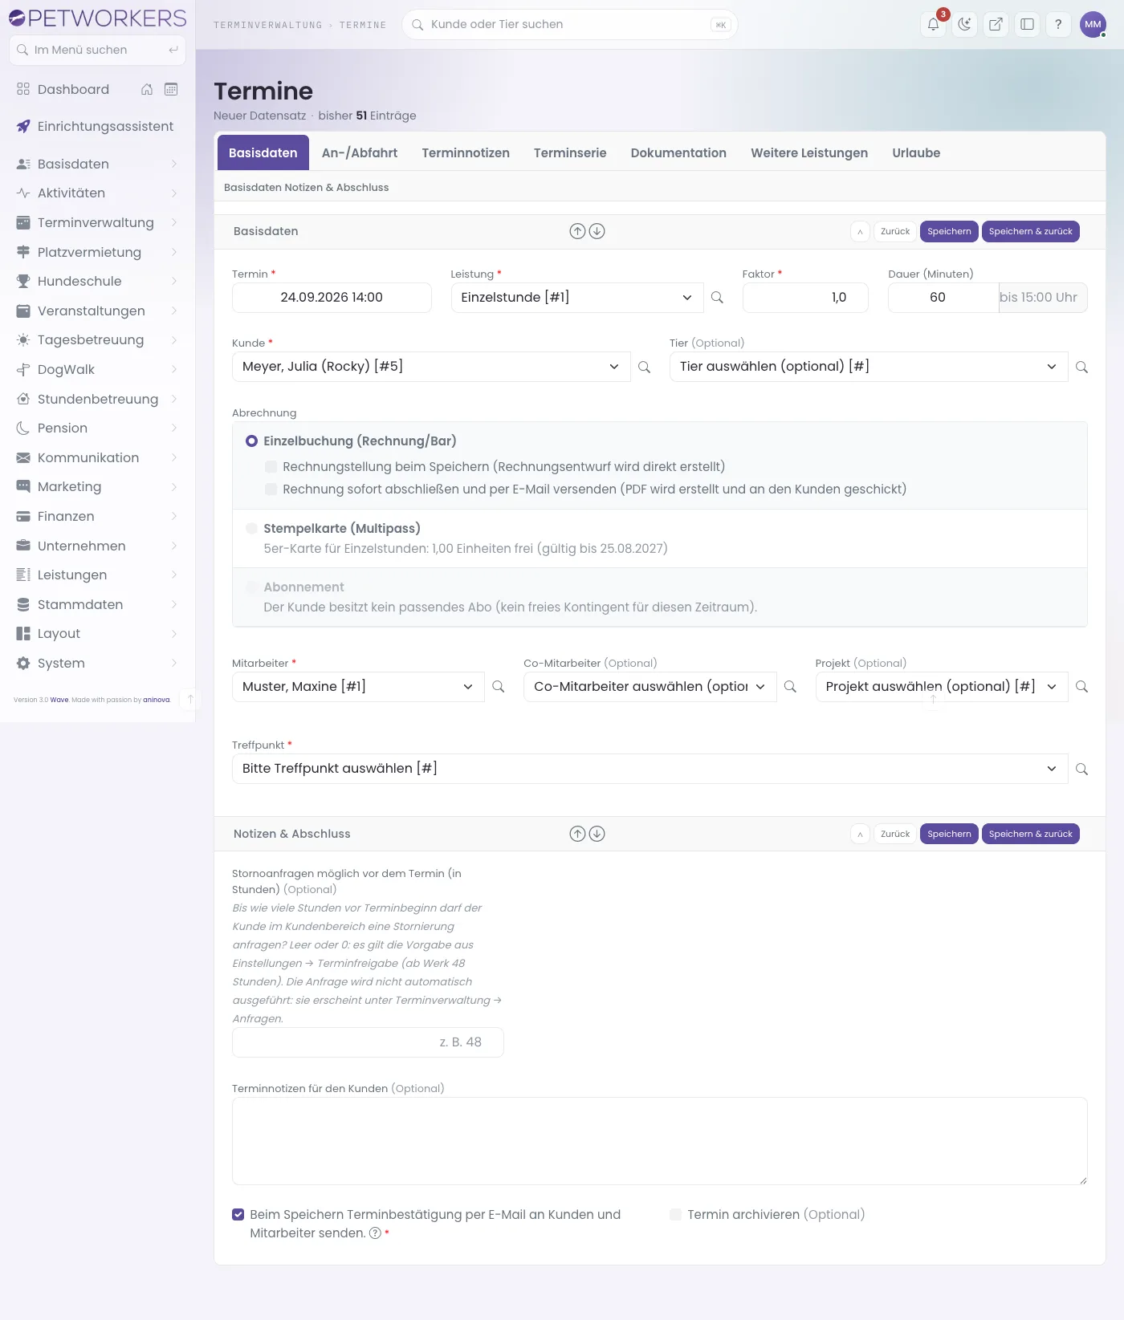Image resolution: width=1124 pixels, height=1320 pixels.
Task: Open Treffpunkt dropdown
Action: coord(650,769)
